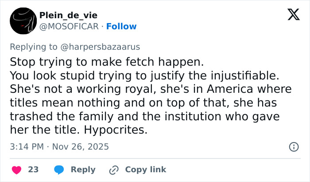Image resolution: width=310 pixels, height=182 pixels.
Task: Click the circled info icon
Action: pos(293,146)
